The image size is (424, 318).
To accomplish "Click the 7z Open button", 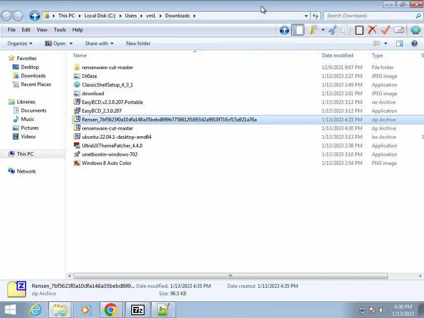I will coord(55,43).
